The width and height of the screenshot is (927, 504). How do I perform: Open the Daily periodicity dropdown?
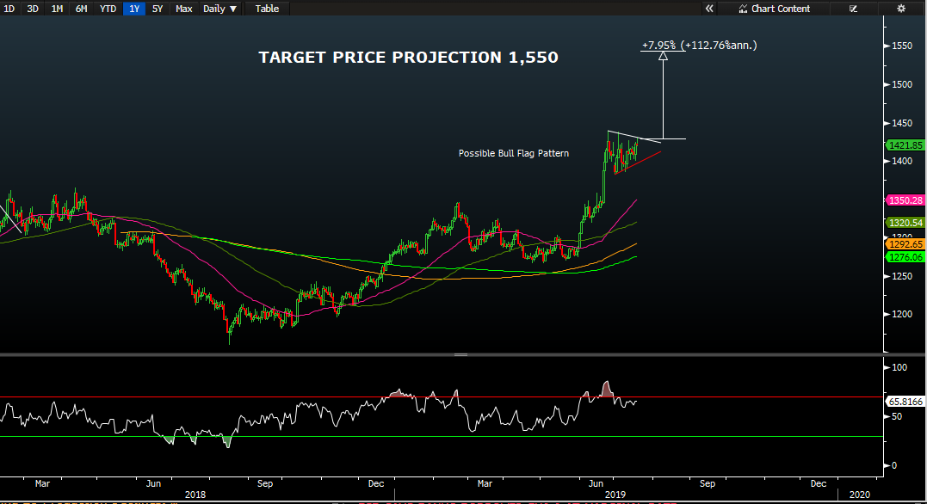tap(219, 9)
